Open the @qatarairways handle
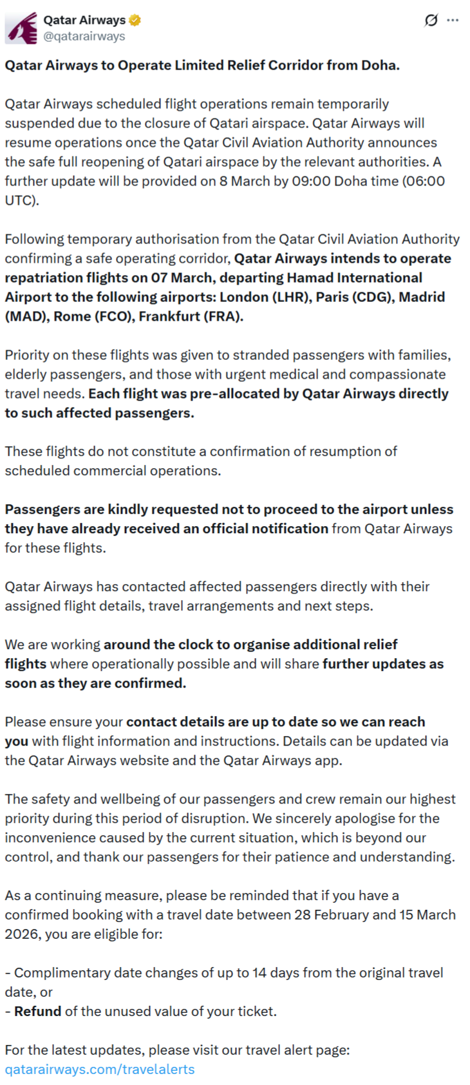This screenshot has width=470, height=1085. (x=84, y=36)
